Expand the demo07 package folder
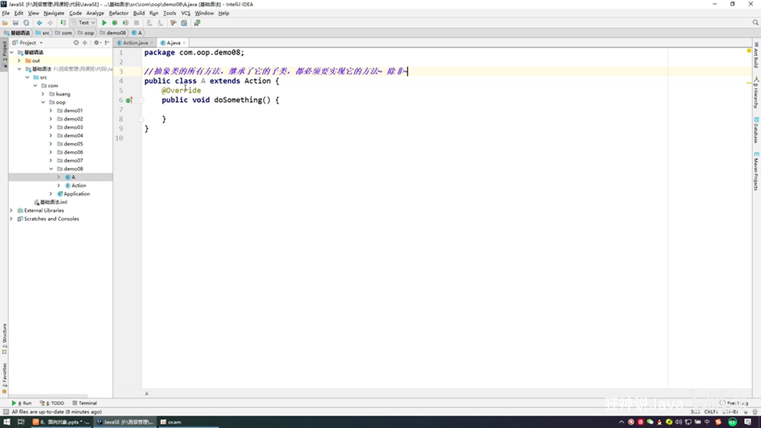 pyautogui.click(x=51, y=160)
